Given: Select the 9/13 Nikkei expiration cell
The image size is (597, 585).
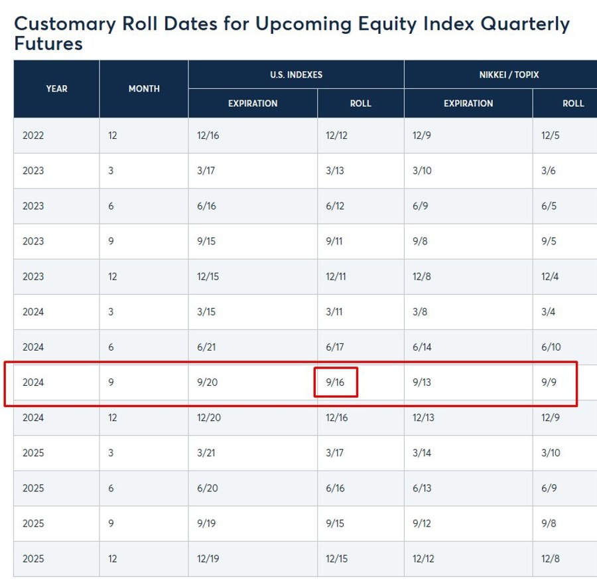Looking at the screenshot, I should click(421, 382).
